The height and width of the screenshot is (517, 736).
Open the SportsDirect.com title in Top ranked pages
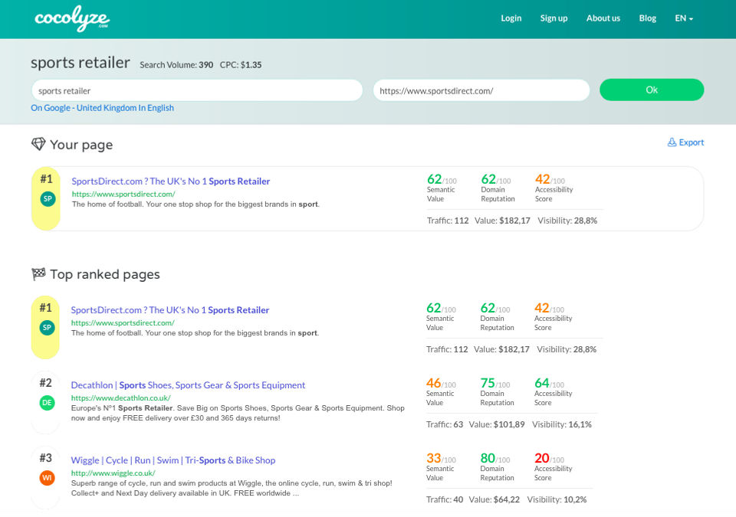[170, 310]
